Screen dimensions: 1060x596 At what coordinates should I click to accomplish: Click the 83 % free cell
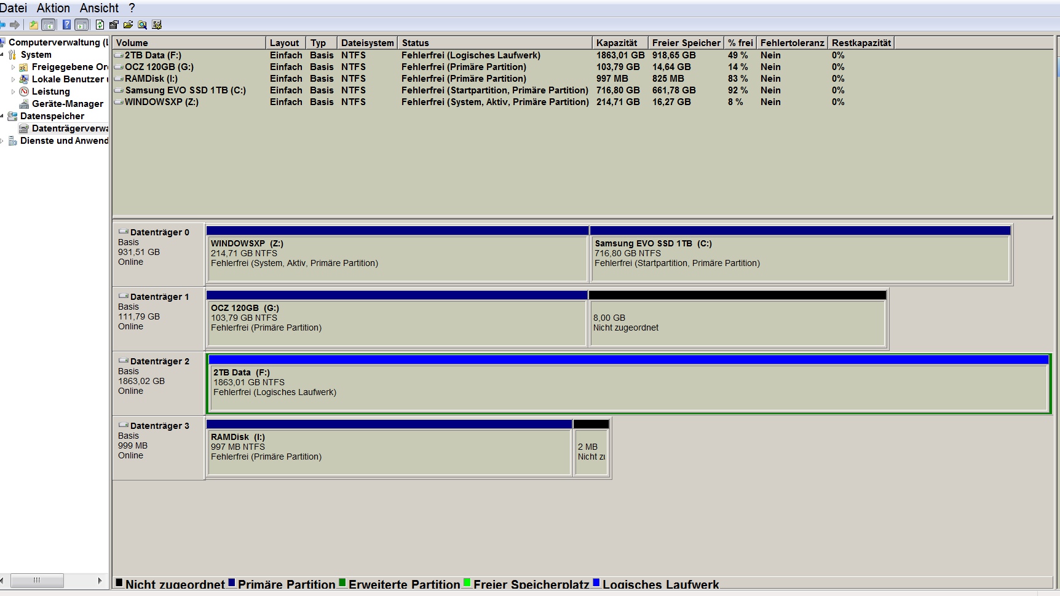coord(738,79)
